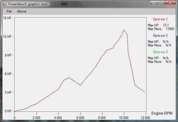Open the File menu
Image resolution: width=178 pixels, height=122 pixels.
9,11
